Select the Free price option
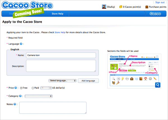Viewport: 168px width, 120px height. [21, 88]
